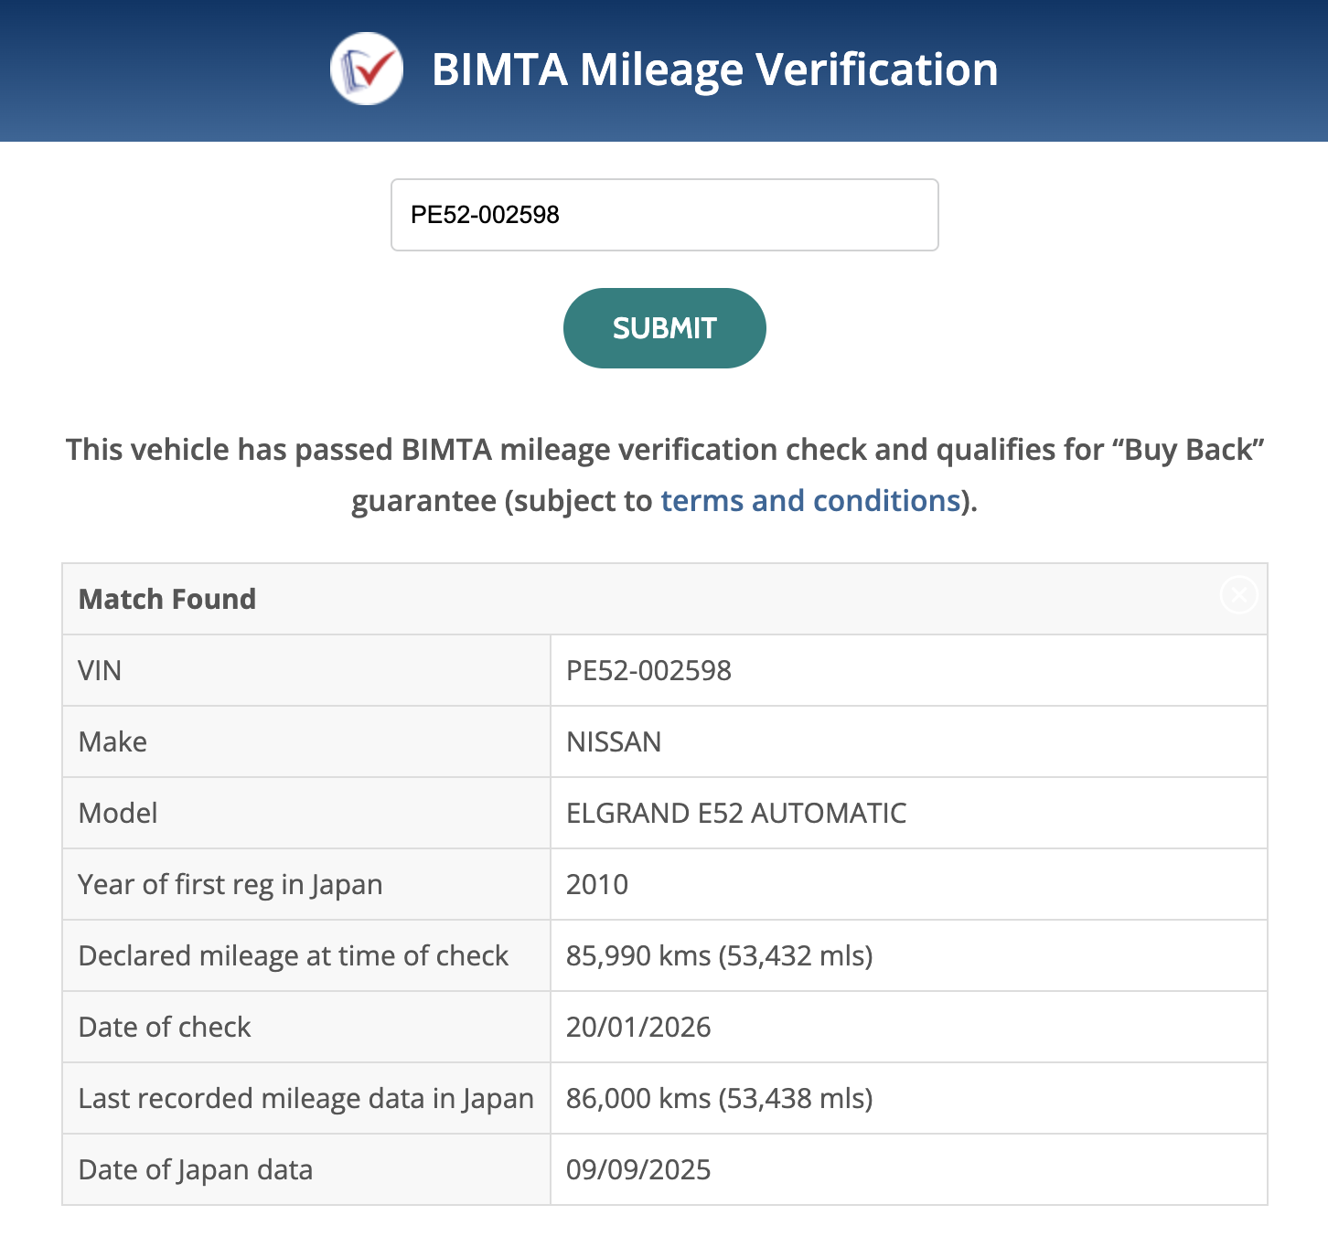Select the NISSAN make value
Viewport: 1328px width, 1258px height.
[x=614, y=741]
